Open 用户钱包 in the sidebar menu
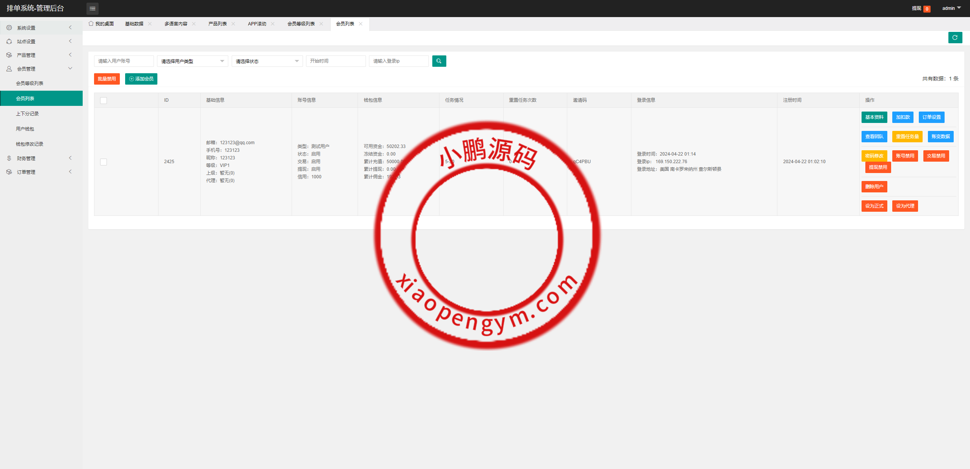The image size is (970, 469). 25,129
